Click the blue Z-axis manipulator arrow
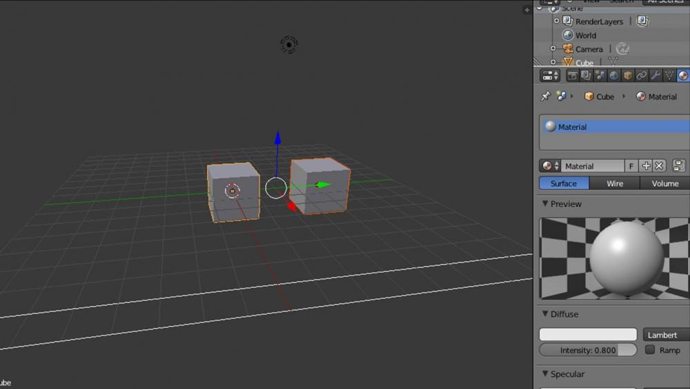Screen dimensions: 690x389 tap(277, 138)
